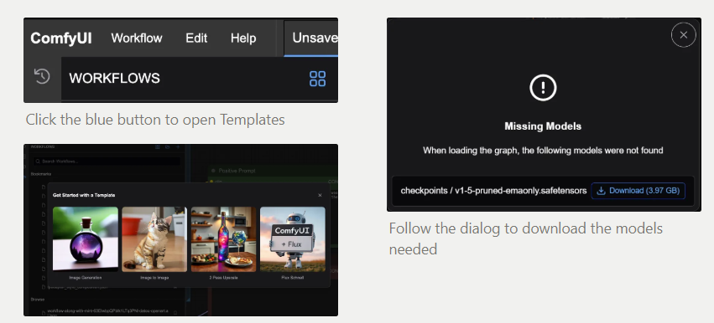714x323 pixels.
Task: Close the Get Started with a Template dialog
Action: point(320,195)
